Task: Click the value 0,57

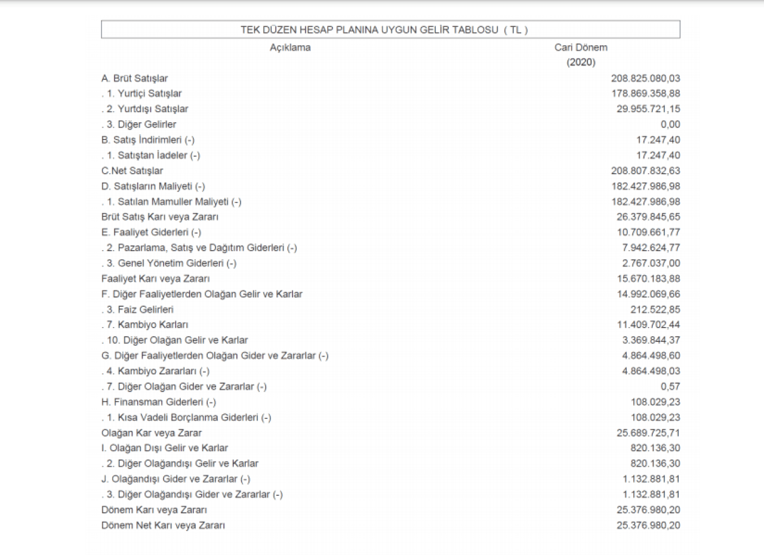Action: point(671,387)
